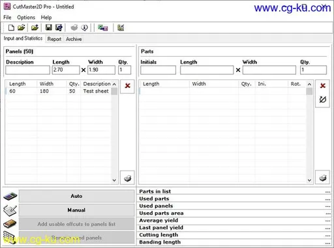This screenshot has height=248, width=334.
Task: Click the Parts Width input field
Action: point(269,70)
